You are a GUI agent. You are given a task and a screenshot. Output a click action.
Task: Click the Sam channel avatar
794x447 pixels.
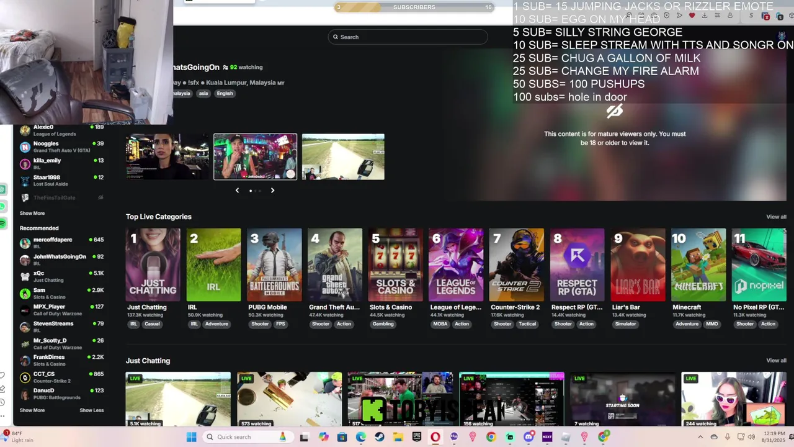click(x=25, y=293)
